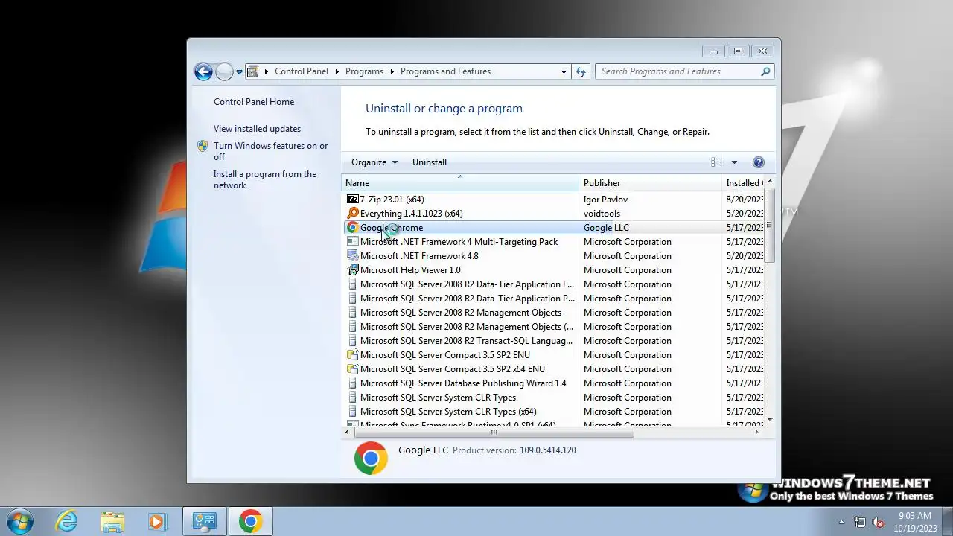Select Programs and Features breadcrumb segment
Viewport: 953px width, 536px height.
445,71
